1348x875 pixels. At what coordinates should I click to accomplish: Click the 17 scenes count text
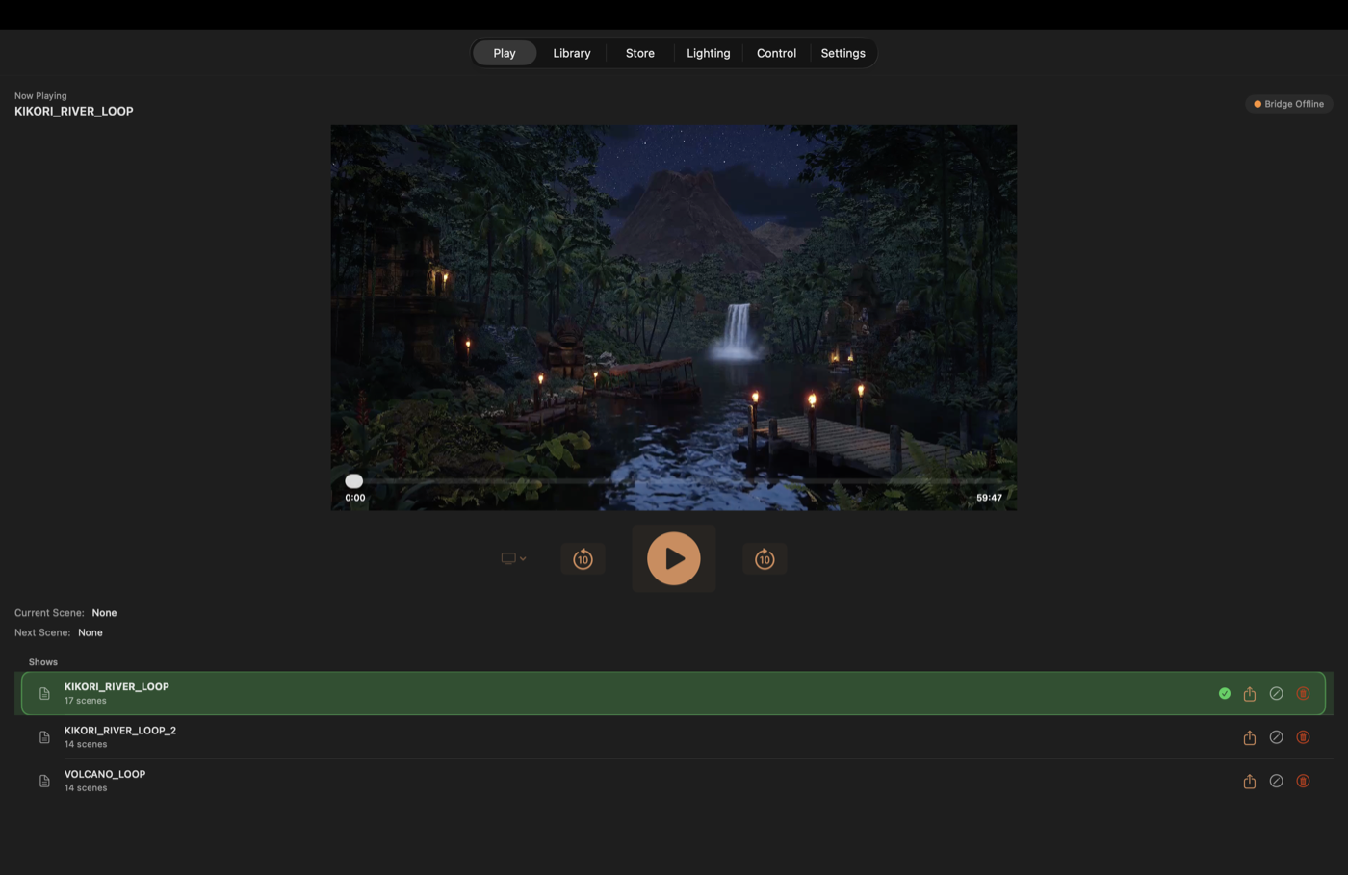pyautogui.click(x=86, y=701)
